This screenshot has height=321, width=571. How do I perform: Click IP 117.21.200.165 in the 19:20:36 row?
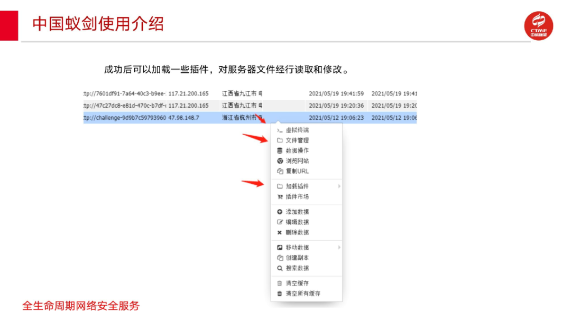coord(188,106)
